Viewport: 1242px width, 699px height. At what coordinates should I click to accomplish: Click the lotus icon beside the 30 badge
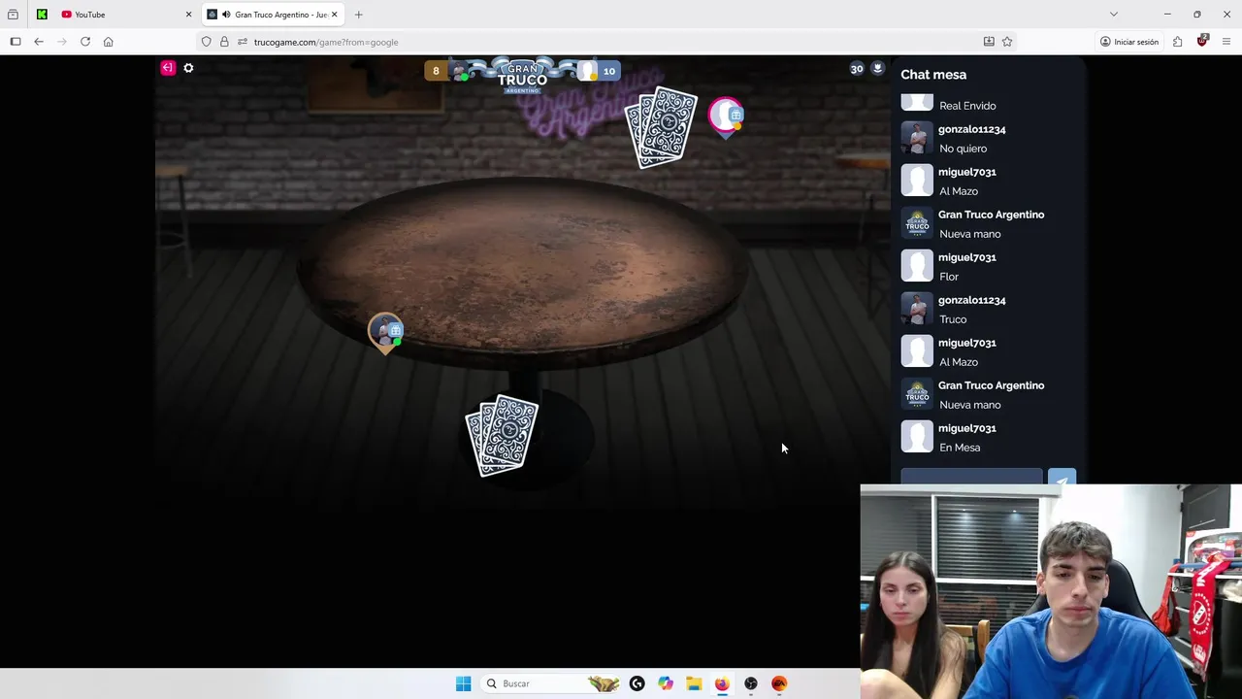[x=877, y=69]
